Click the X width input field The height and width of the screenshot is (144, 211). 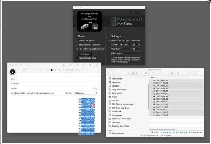click(117, 44)
